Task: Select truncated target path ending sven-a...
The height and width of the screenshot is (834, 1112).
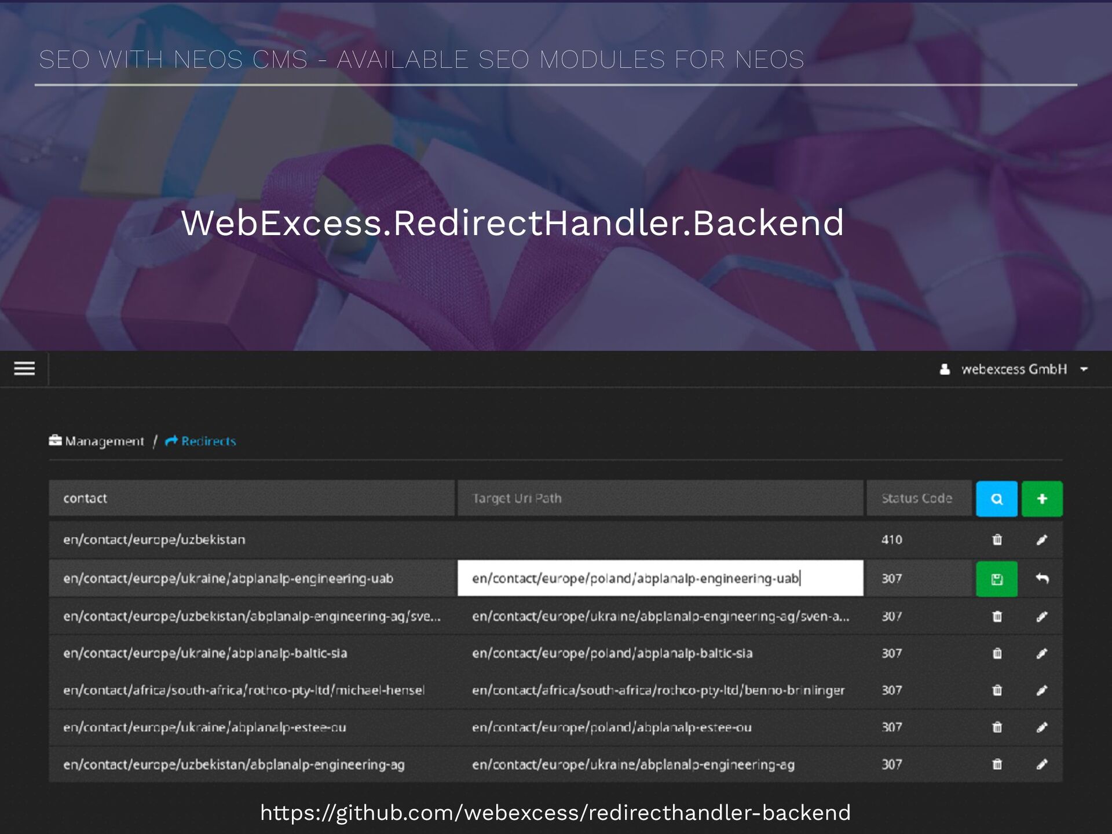Action: 661,616
